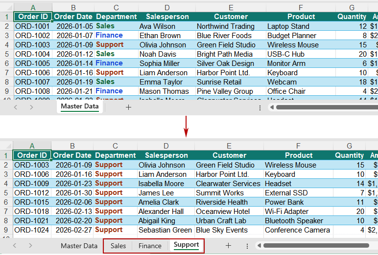Select cell ORD-1002
Image resolution: width=378 pixels, height=255 pixels.
click(x=33, y=36)
